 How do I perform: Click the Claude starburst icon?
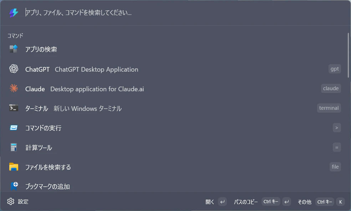point(14,88)
